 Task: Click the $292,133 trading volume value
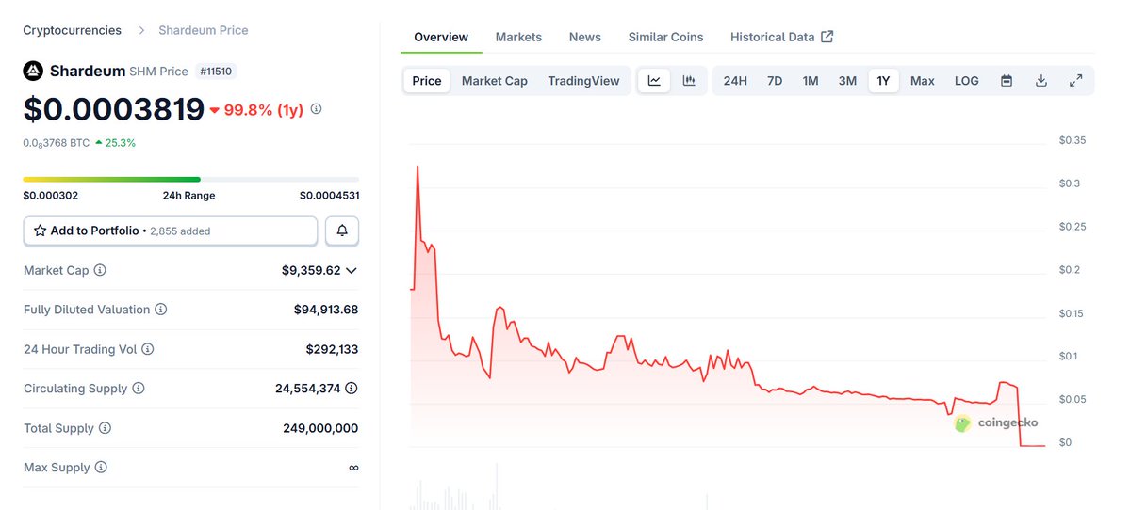click(333, 349)
